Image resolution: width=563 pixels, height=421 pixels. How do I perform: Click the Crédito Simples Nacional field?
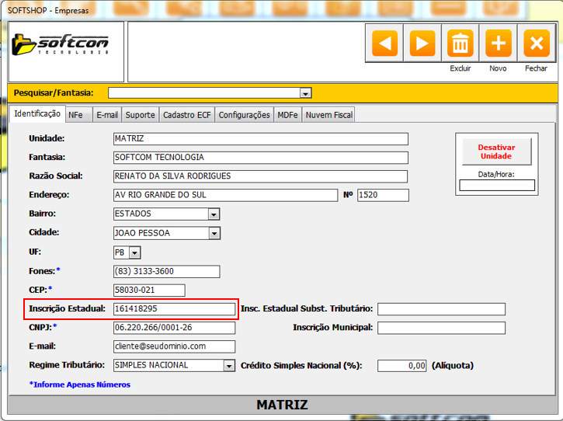tap(402, 366)
